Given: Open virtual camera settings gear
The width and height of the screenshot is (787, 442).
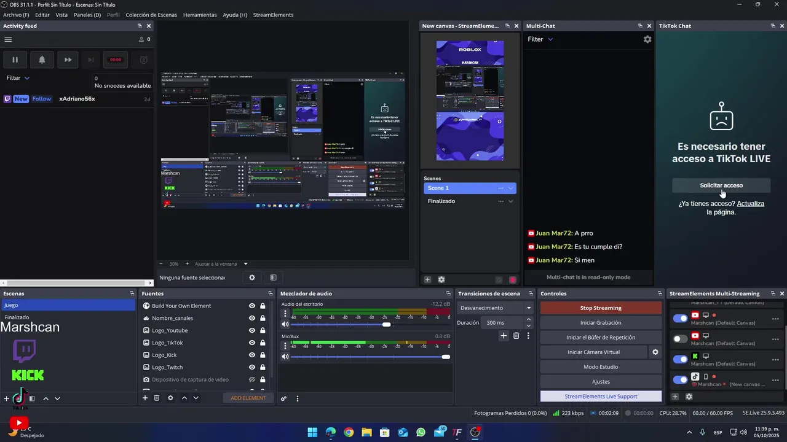Looking at the screenshot, I should pyautogui.click(x=655, y=352).
